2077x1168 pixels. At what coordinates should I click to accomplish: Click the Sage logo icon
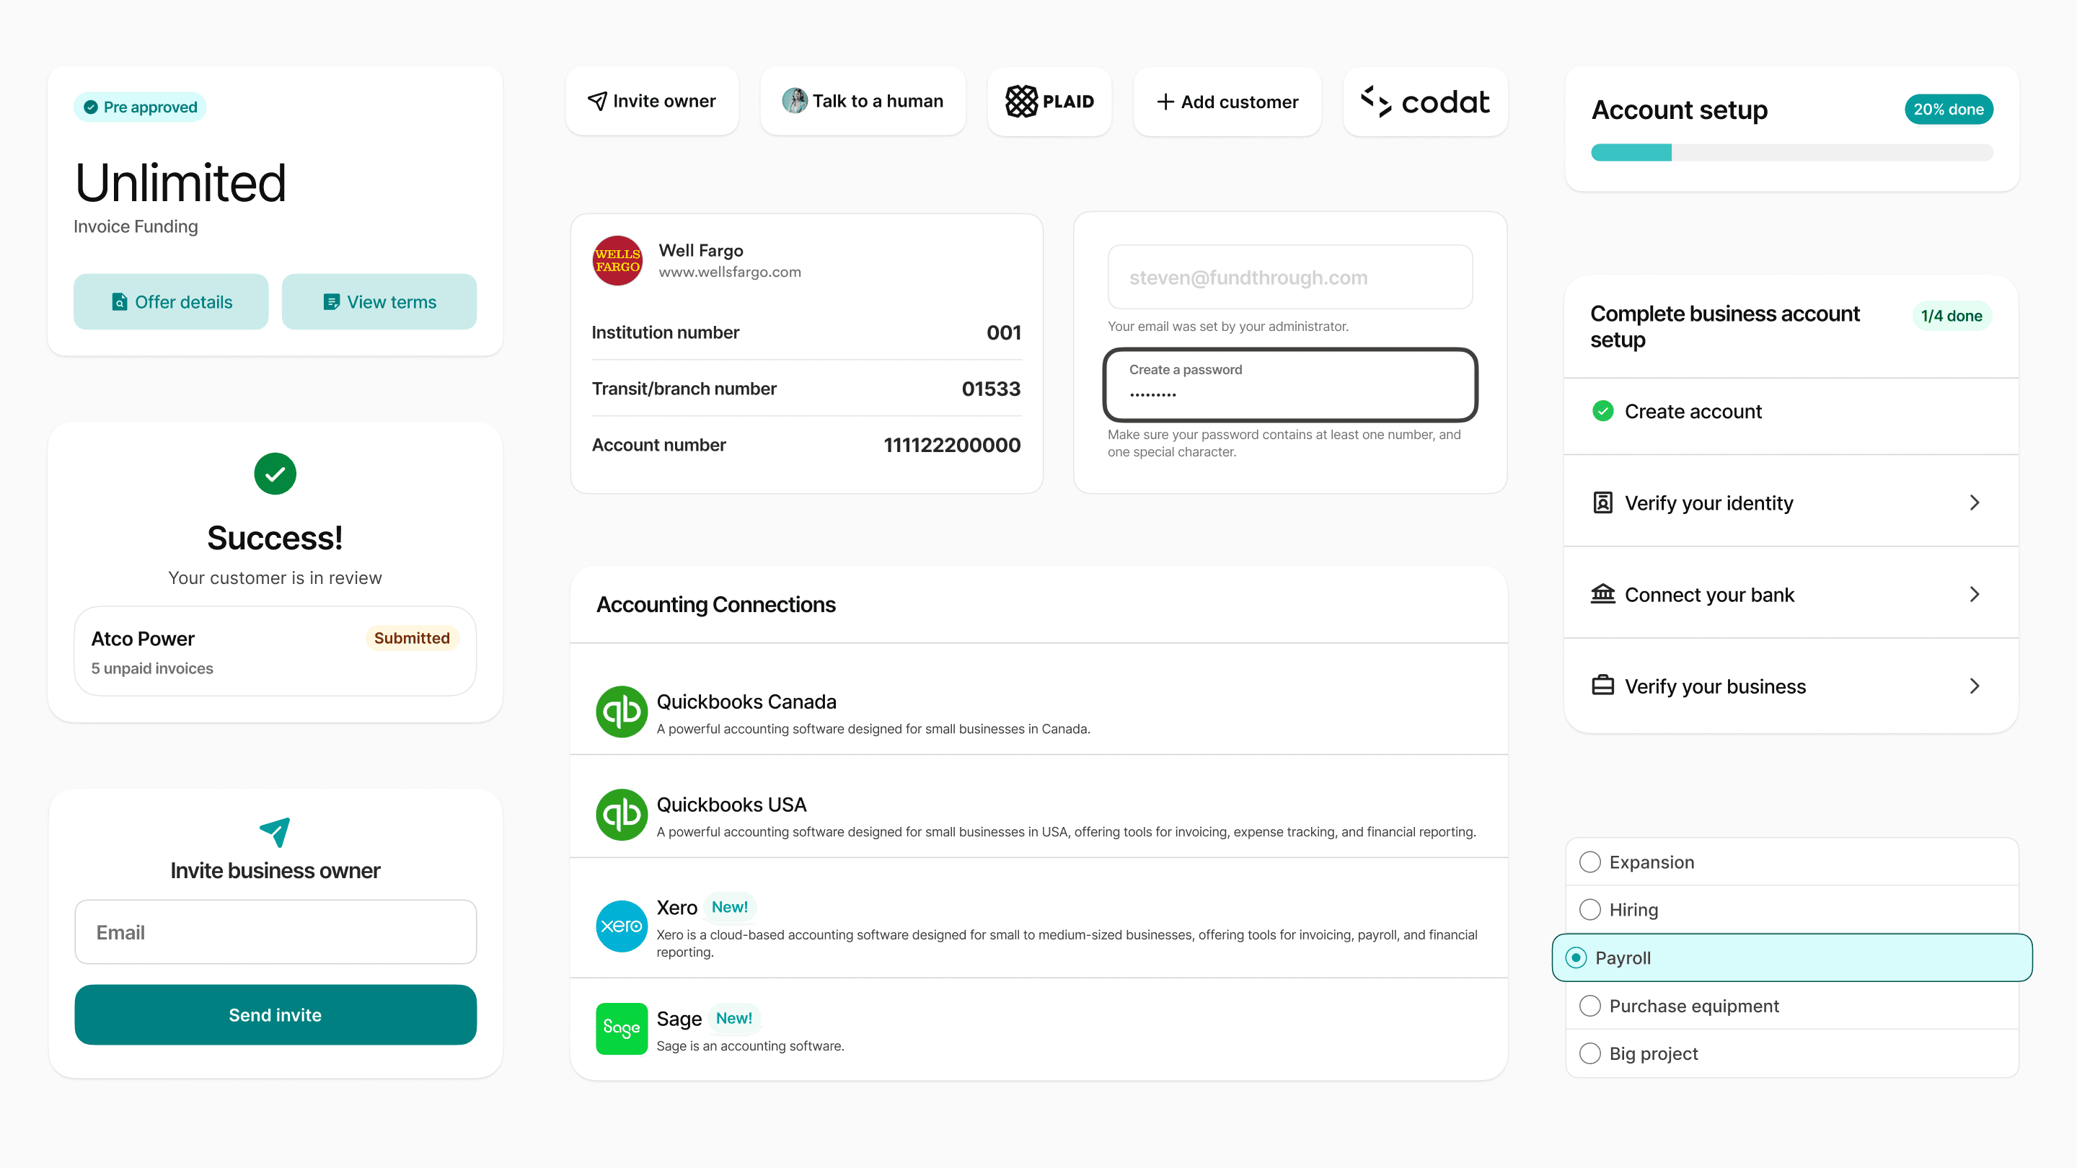621,1027
